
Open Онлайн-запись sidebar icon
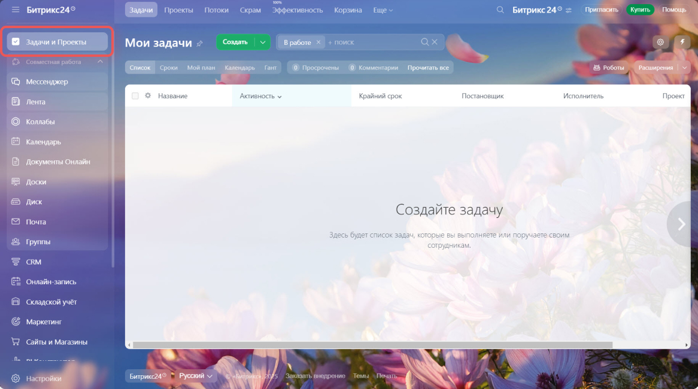16,282
